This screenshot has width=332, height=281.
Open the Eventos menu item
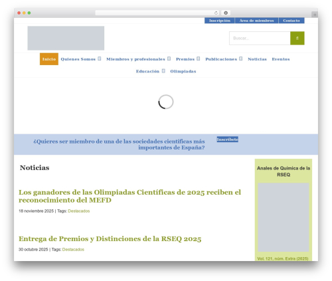point(281,59)
